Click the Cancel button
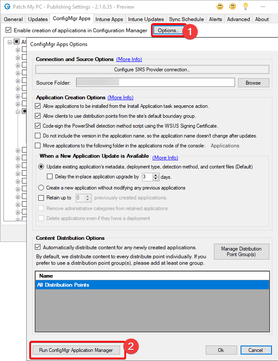278x361 pixels. click(256, 350)
